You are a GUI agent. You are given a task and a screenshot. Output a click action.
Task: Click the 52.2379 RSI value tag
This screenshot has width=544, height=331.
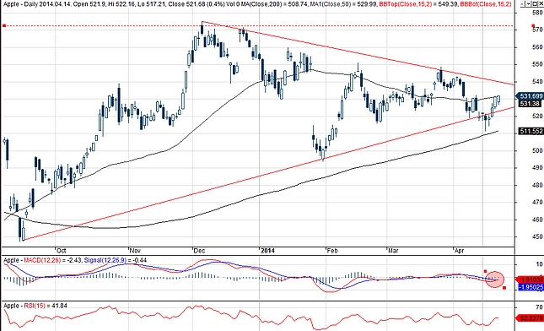pos(530,317)
